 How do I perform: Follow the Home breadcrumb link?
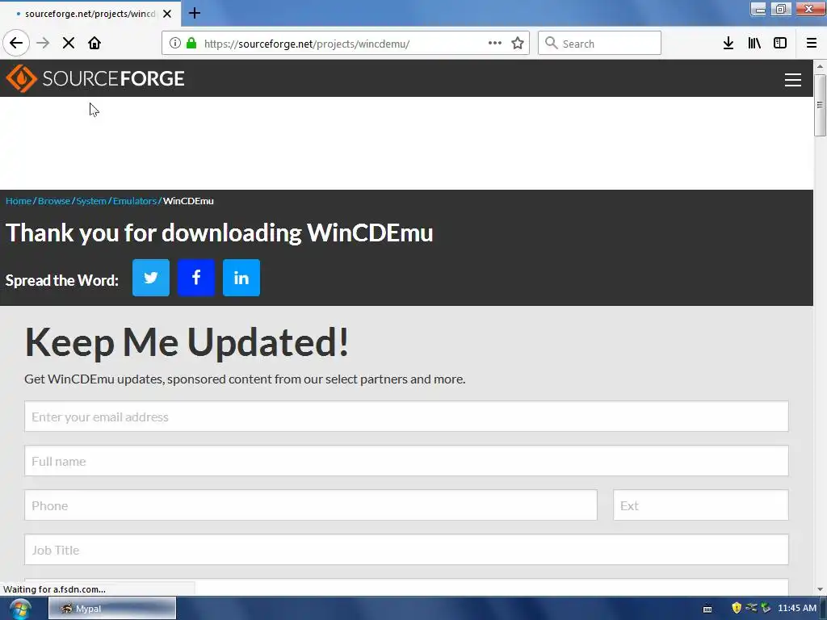pyautogui.click(x=19, y=201)
